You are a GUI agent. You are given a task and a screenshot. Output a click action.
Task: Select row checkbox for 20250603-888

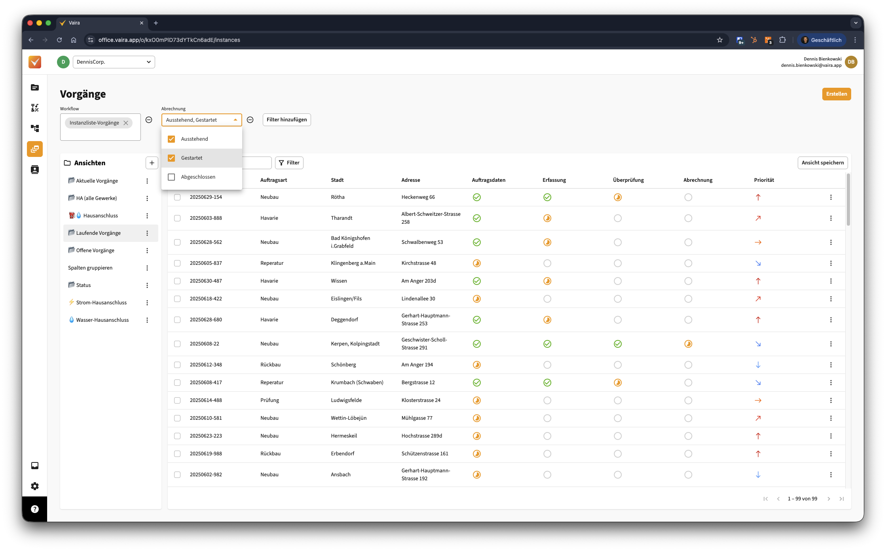[x=177, y=218]
